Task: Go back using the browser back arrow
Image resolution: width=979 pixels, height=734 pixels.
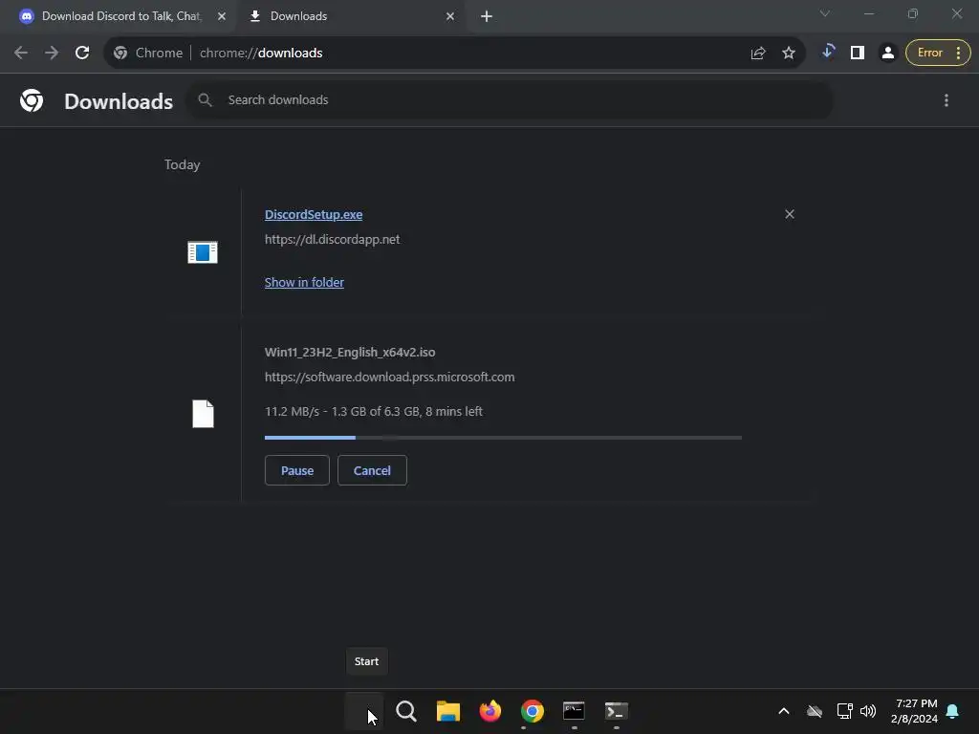Action: pyautogui.click(x=21, y=54)
